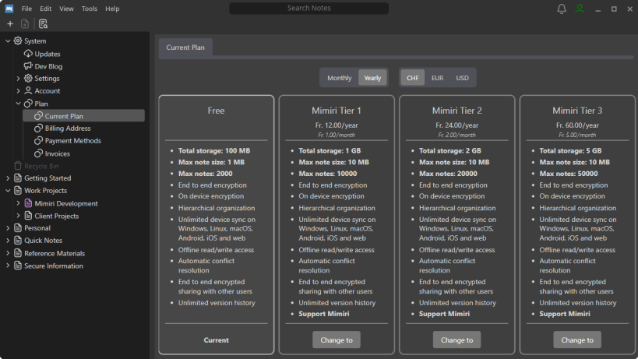
Task: Select the Free plan card title
Action: [x=216, y=111]
